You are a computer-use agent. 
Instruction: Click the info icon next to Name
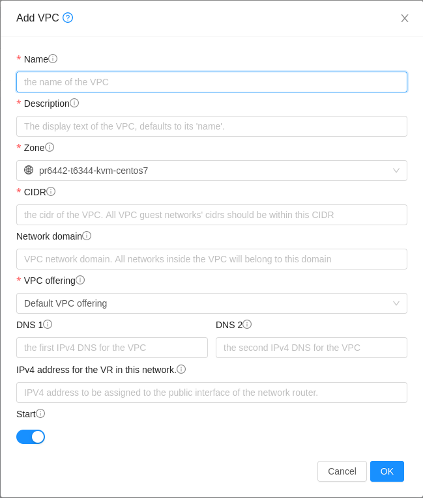click(53, 59)
